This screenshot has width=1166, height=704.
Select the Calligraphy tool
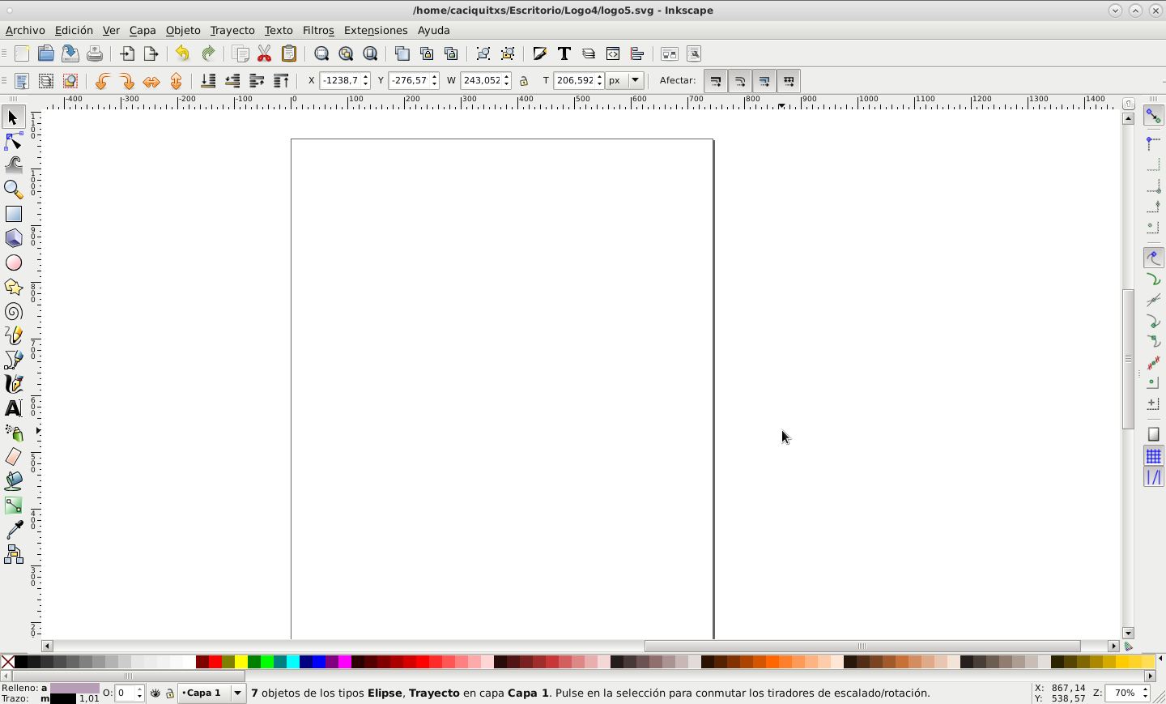[14, 384]
